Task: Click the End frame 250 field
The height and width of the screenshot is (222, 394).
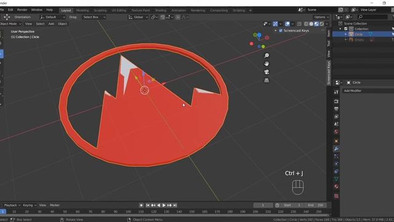Action: click(x=315, y=205)
